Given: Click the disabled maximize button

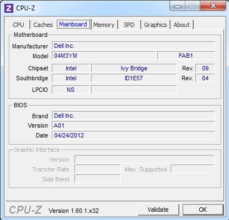Looking at the screenshot, I should coord(193,6).
